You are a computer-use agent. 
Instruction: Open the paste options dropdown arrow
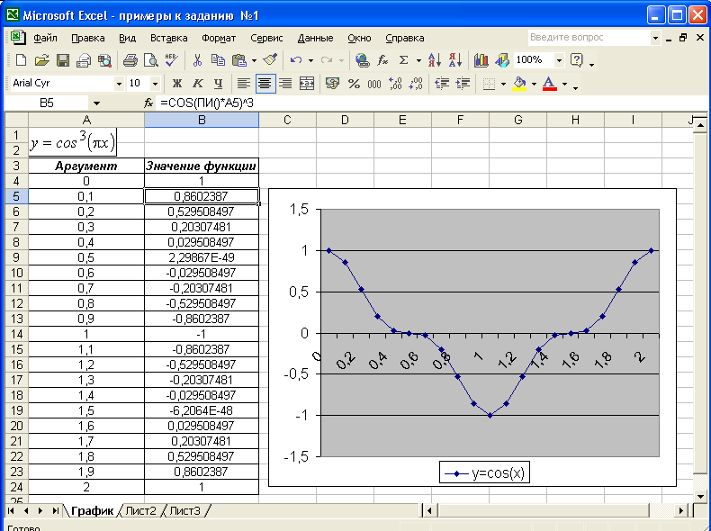(254, 60)
